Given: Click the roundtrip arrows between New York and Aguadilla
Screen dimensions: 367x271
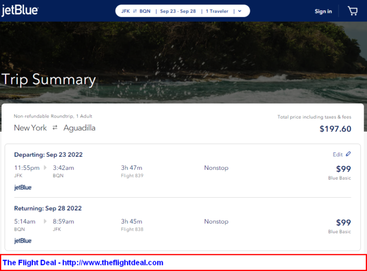Looking at the screenshot, I should (x=55, y=128).
